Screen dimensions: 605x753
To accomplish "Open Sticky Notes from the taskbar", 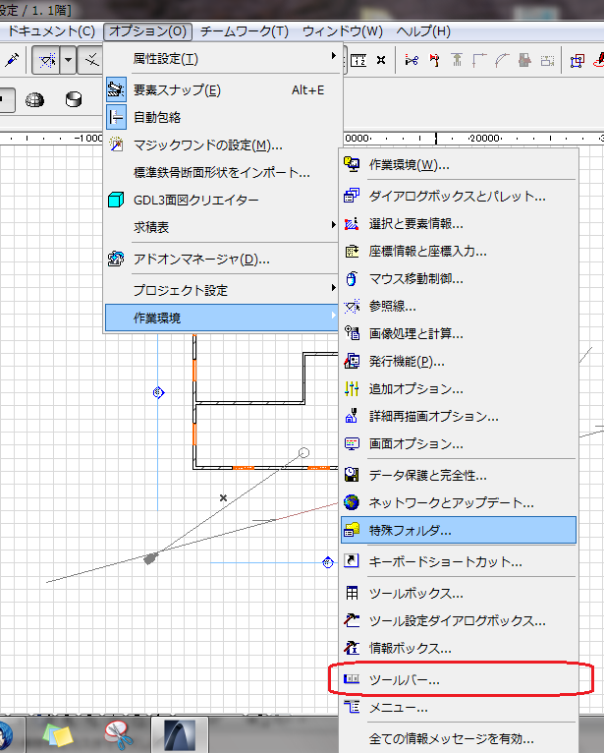I will click(x=58, y=734).
